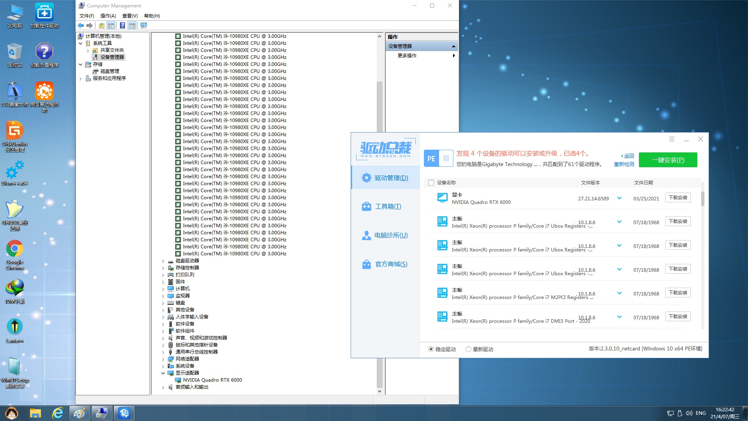Click the volume icon in system tray

point(689,413)
